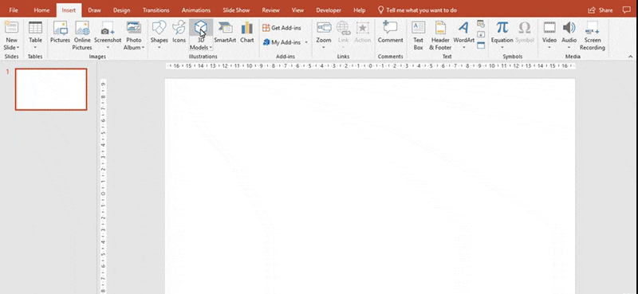Insert Pictures from the Images group

61,32
